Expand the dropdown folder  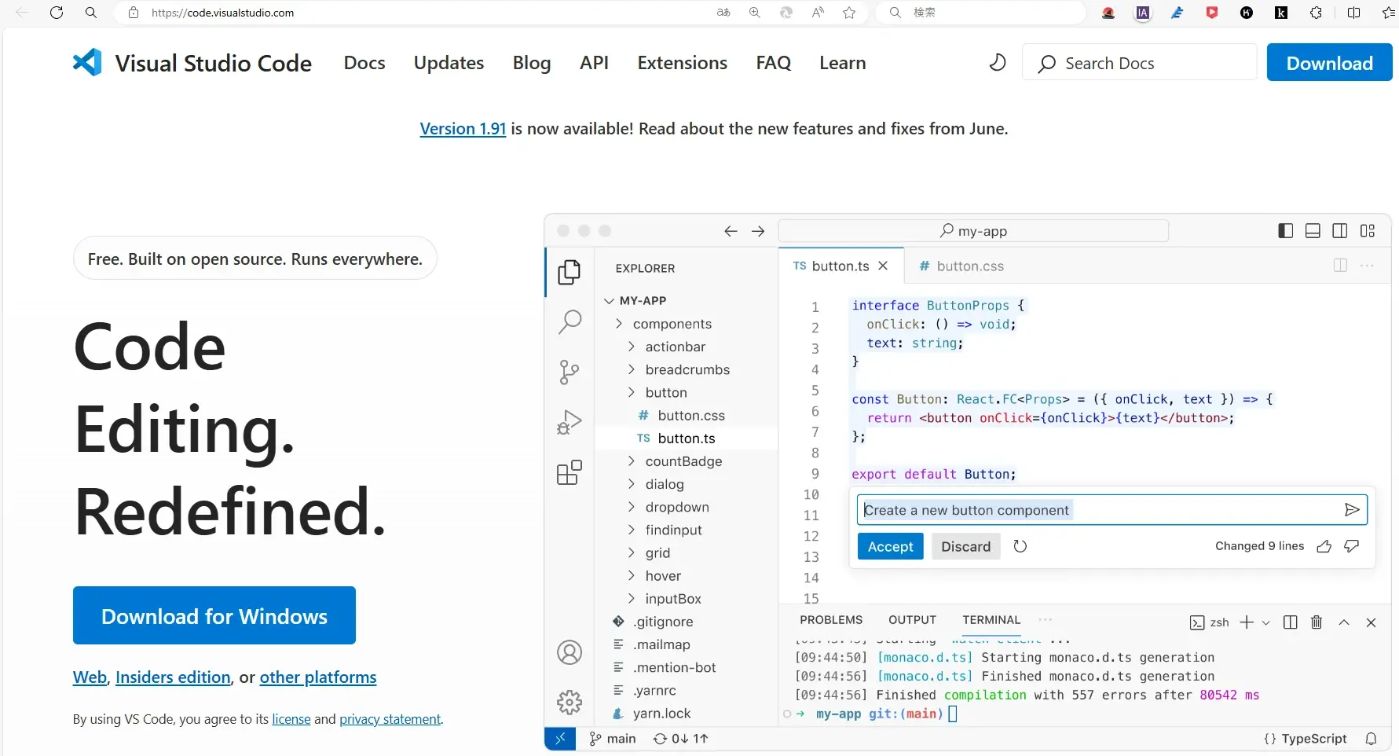point(632,507)
